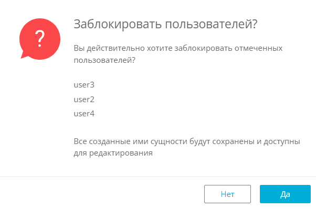Click the word заблокировать in the message
The width and height of the screenshot is (316, 209).
coord(203,49)
